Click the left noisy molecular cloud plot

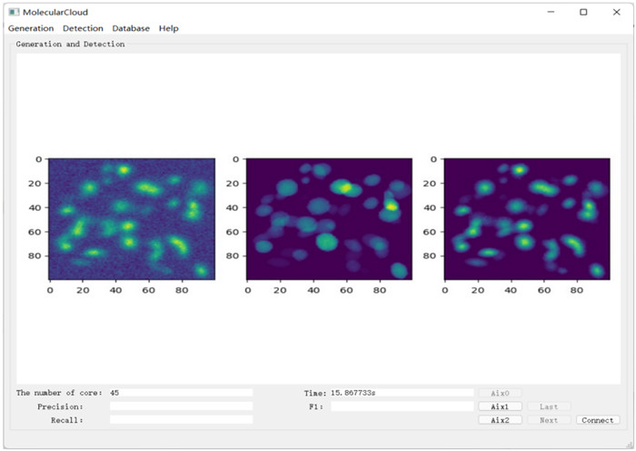pyautogui.click(x=131, y=218)
